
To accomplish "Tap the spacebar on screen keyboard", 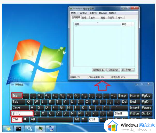I will coord(55,120).
